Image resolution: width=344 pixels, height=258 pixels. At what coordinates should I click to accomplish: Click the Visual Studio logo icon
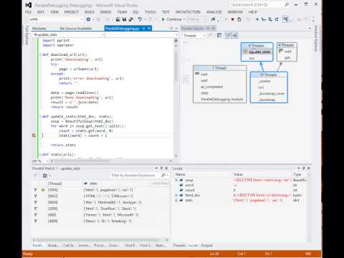pos(29,5)
